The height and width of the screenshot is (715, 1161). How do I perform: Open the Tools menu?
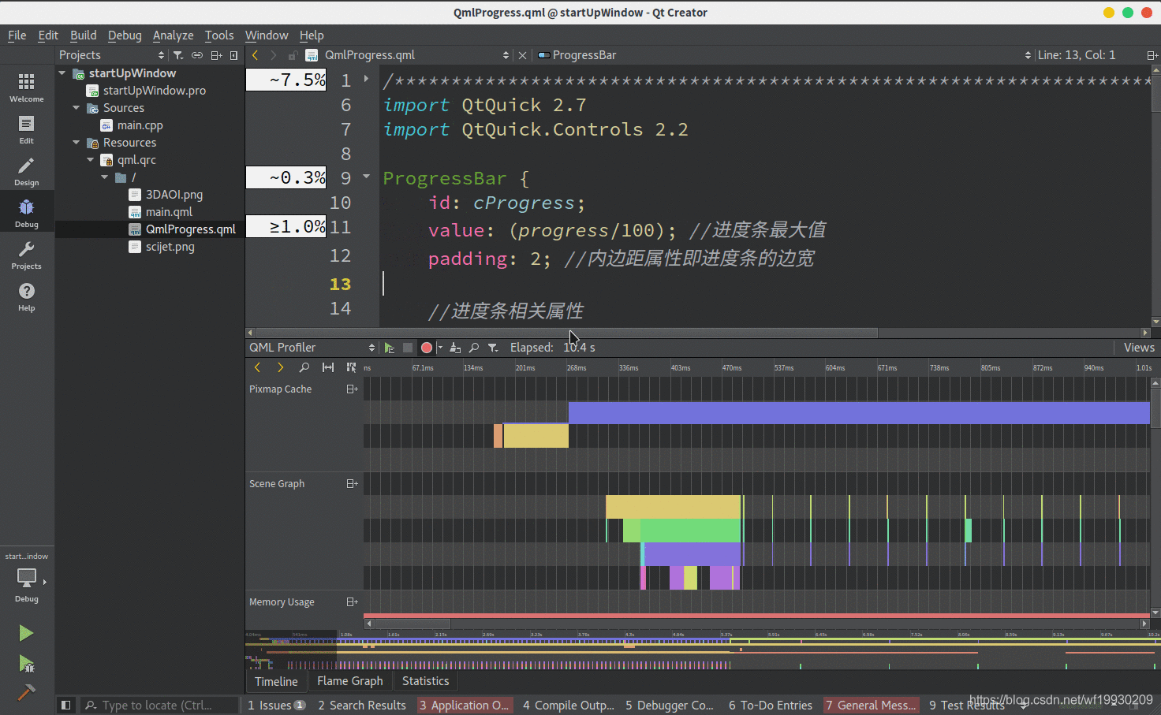(219, 35)
